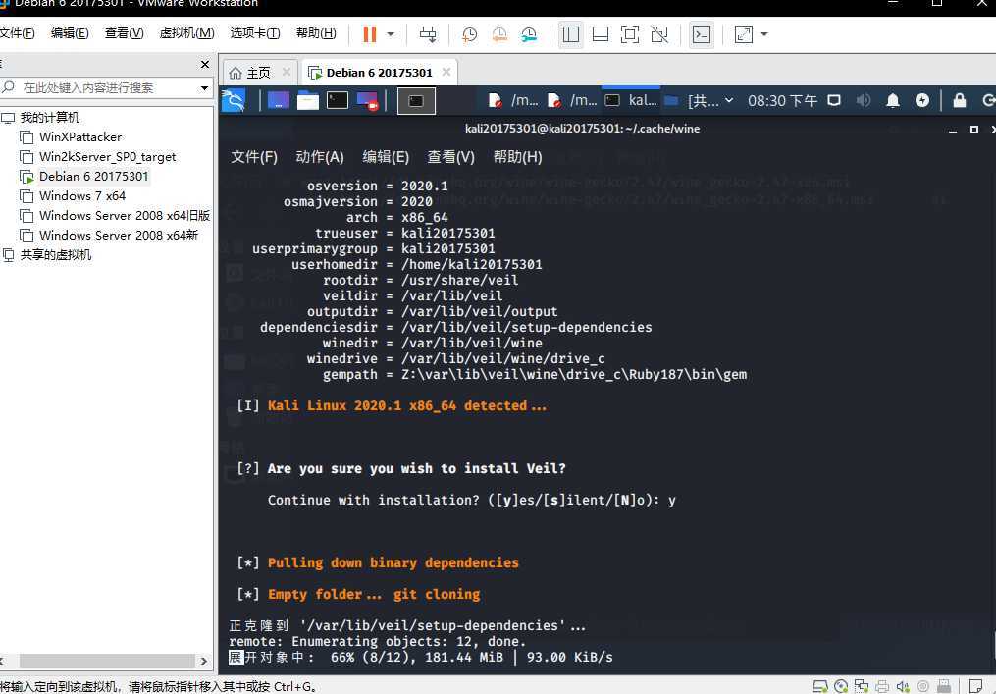Click the lock screen icon in Kali panel

tap(959, 100)
